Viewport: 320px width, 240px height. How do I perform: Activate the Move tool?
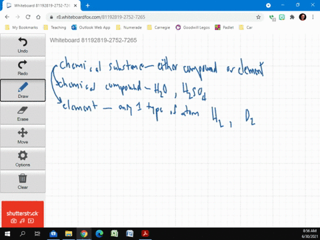(23, 136)
